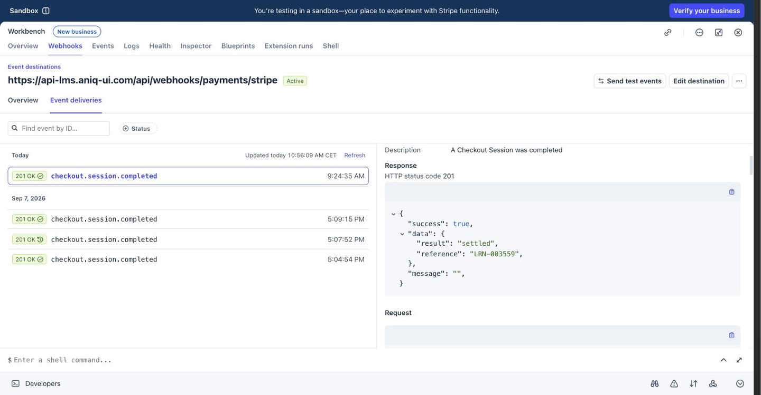
Task: Open the Blueprints tab
Action: (x=238, y=46)
